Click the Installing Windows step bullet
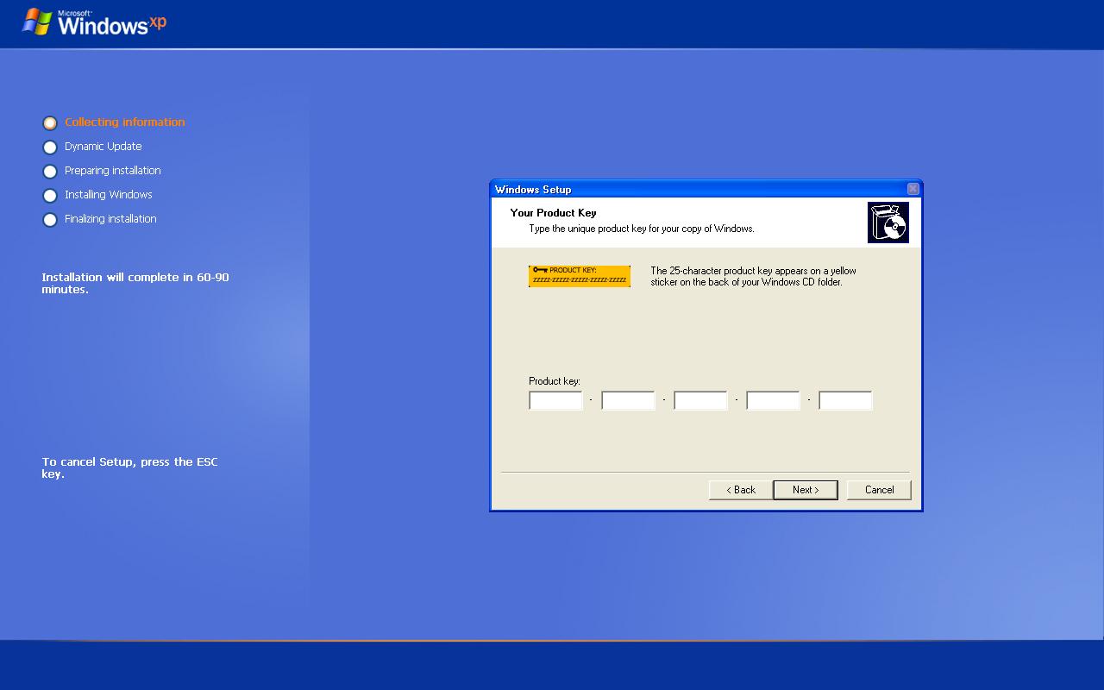This screenshot has width=1104, height=690. (50, 196)
